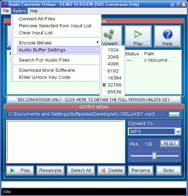
Task: Expand the Encode Bitrate submenu
Action: click(58, 43)
